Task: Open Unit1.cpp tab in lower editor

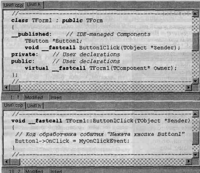Action: click(x=13, y=105)
